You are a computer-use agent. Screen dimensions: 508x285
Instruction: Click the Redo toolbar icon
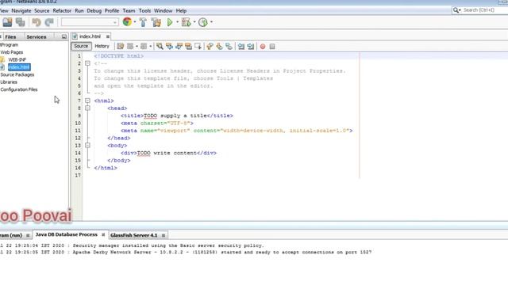point(49,22)
